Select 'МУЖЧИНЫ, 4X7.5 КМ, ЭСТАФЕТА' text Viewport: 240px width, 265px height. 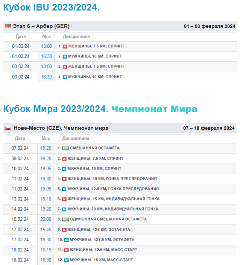(x=102, y=240)
